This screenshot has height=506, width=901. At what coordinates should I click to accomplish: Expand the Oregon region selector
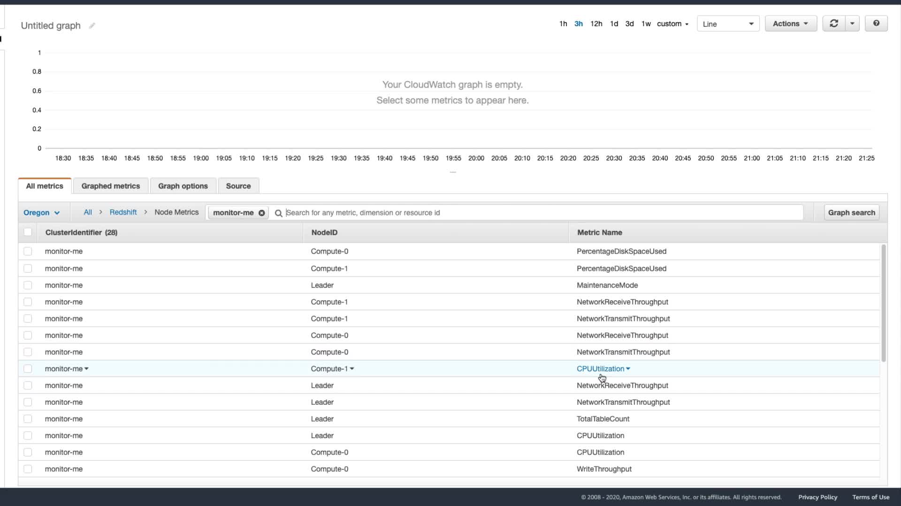point(41,213)
